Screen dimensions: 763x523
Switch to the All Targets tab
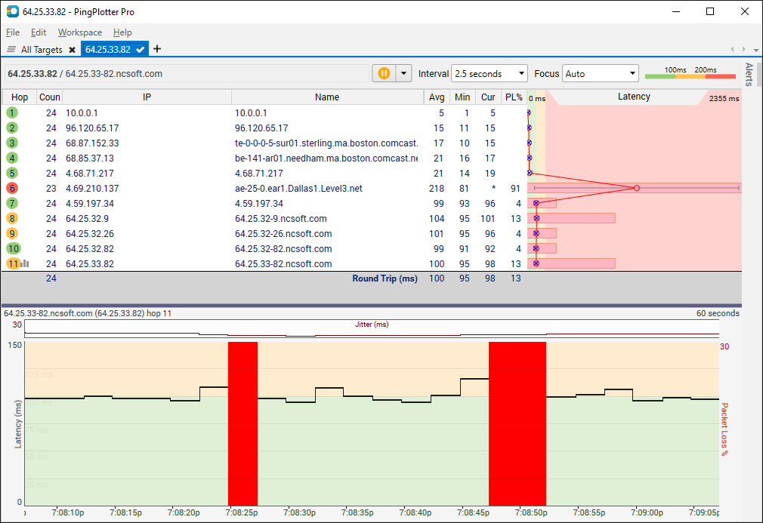(42, 50)
